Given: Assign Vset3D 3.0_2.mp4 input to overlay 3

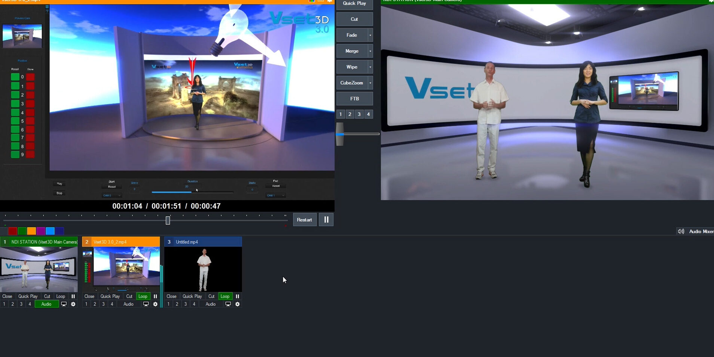Looking at the screenshot, I should [103, 304].
